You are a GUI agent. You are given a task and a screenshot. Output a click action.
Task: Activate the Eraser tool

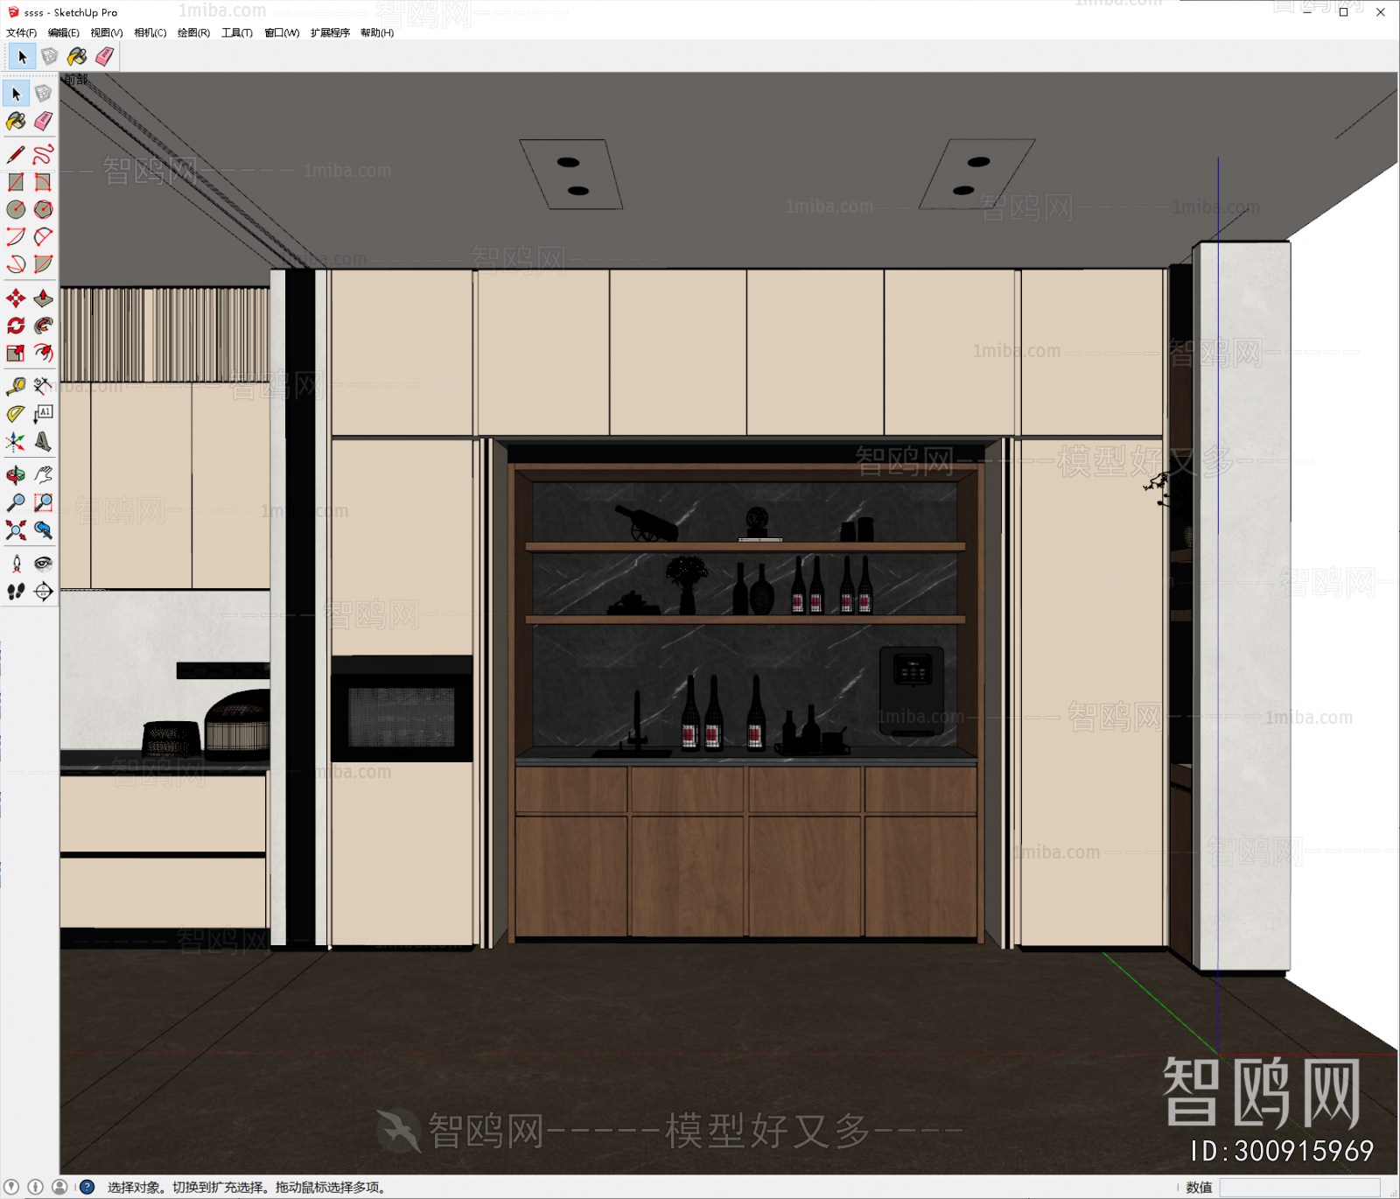43,122
